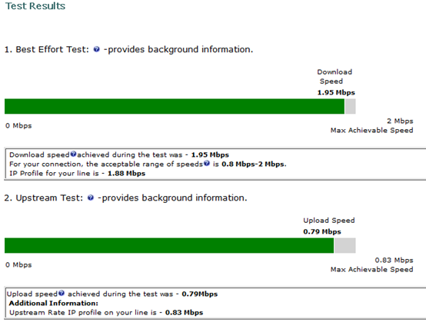Click gray remainder of download bar

(350, 106)
